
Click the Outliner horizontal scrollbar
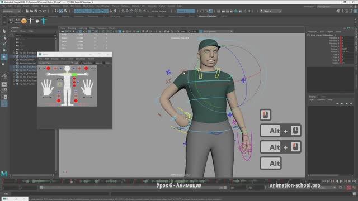32,175
